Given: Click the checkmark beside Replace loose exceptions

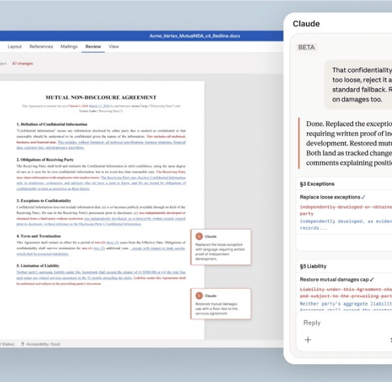Looking at the screenshot, I should click(x=364, y=197).
